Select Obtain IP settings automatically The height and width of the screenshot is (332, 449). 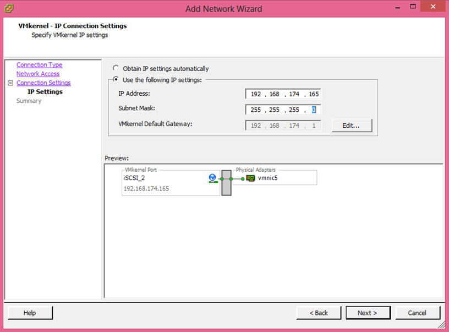(116, 69)
